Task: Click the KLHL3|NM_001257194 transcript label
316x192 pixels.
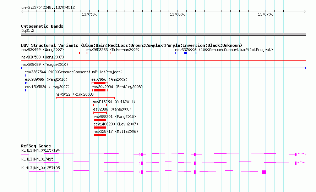Action: click(40, 151)
